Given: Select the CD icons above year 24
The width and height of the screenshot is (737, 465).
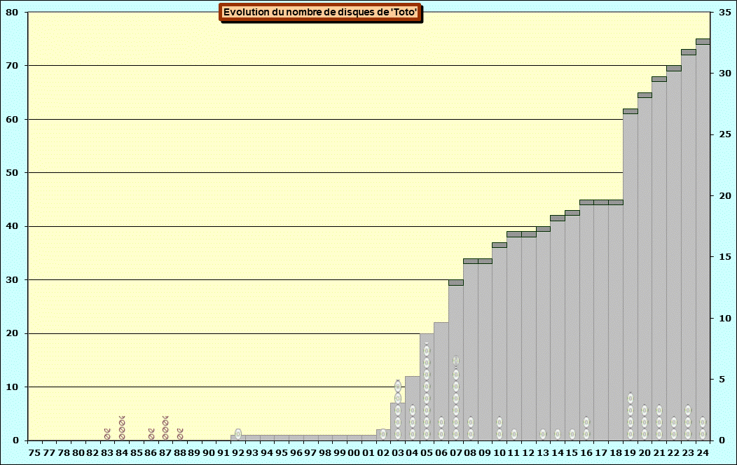Looking at the screenshot, I should [703, 428].
